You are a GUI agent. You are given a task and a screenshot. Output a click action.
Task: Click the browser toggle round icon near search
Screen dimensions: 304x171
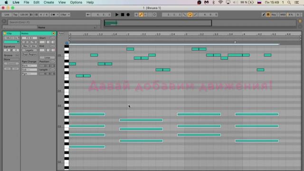(x=4, y=21)
